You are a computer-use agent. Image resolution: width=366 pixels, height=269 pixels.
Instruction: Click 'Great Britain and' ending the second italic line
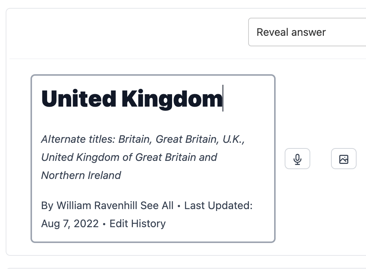click(176, 157)
